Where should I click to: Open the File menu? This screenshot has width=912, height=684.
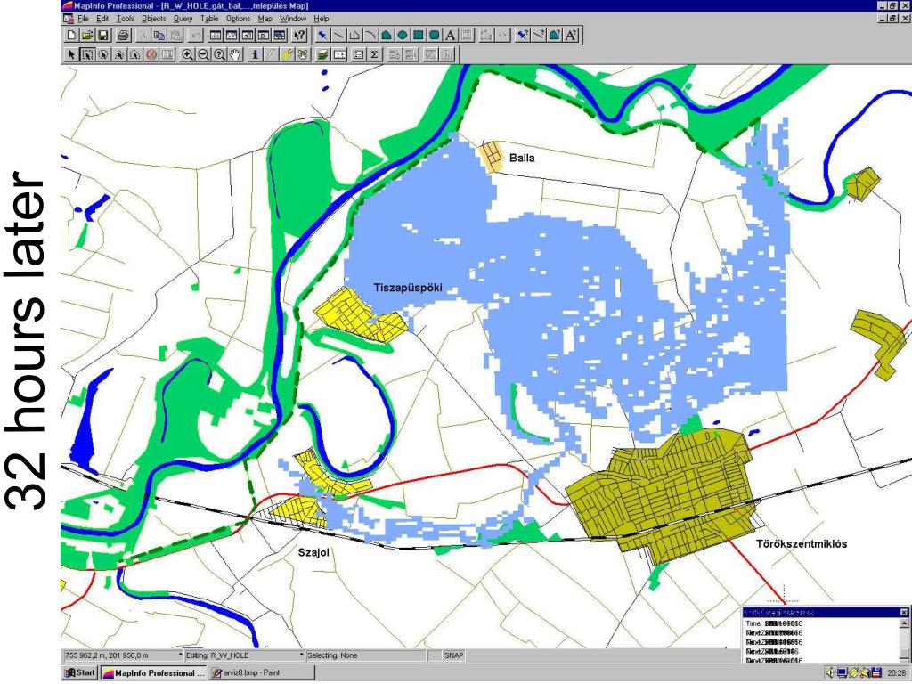83,19
